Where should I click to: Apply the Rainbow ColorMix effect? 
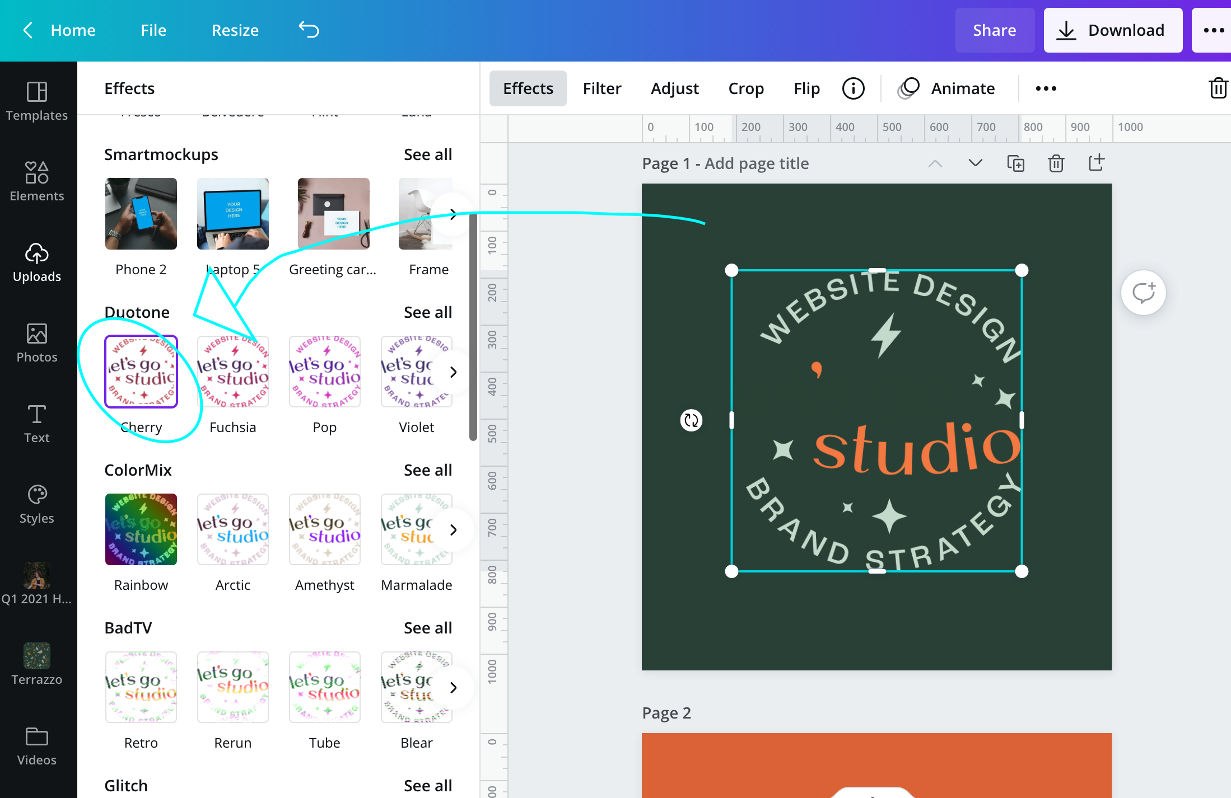pos(141,529)
